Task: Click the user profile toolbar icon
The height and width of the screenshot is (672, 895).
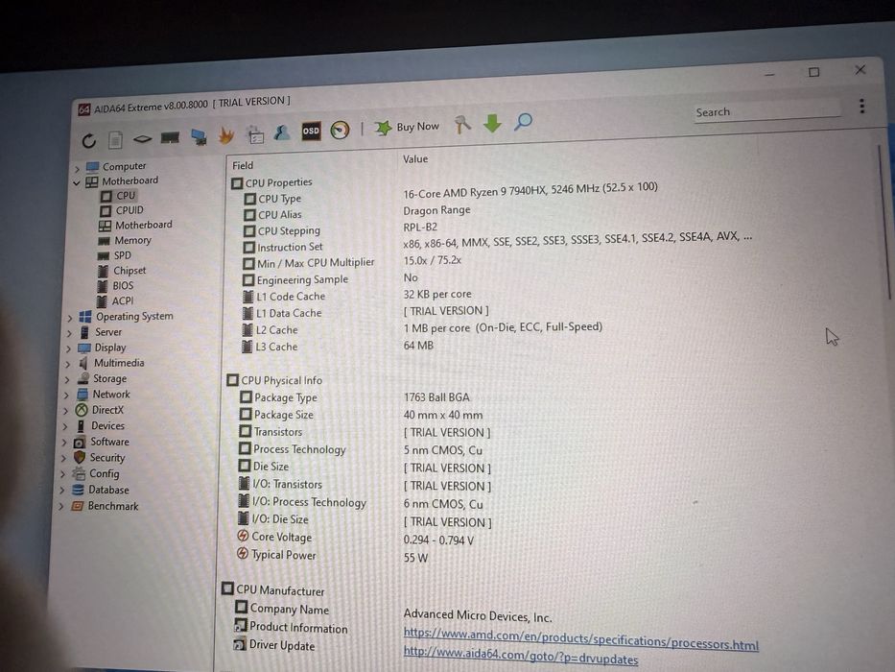Action: pyautogui.click(x=281, y=132)
